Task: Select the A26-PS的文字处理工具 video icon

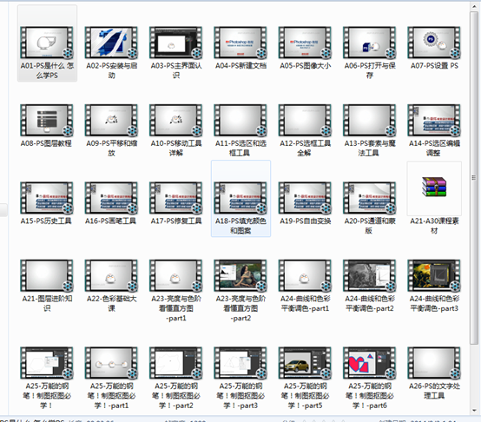Action: coord(434,363)
